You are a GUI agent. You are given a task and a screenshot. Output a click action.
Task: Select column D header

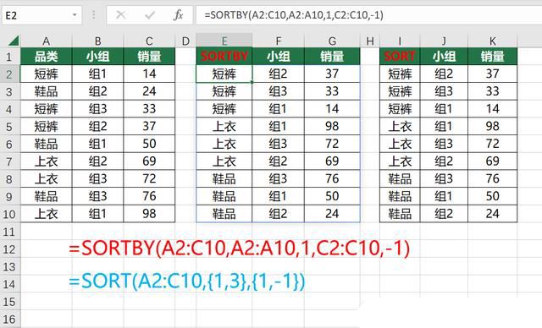[185, 41]
